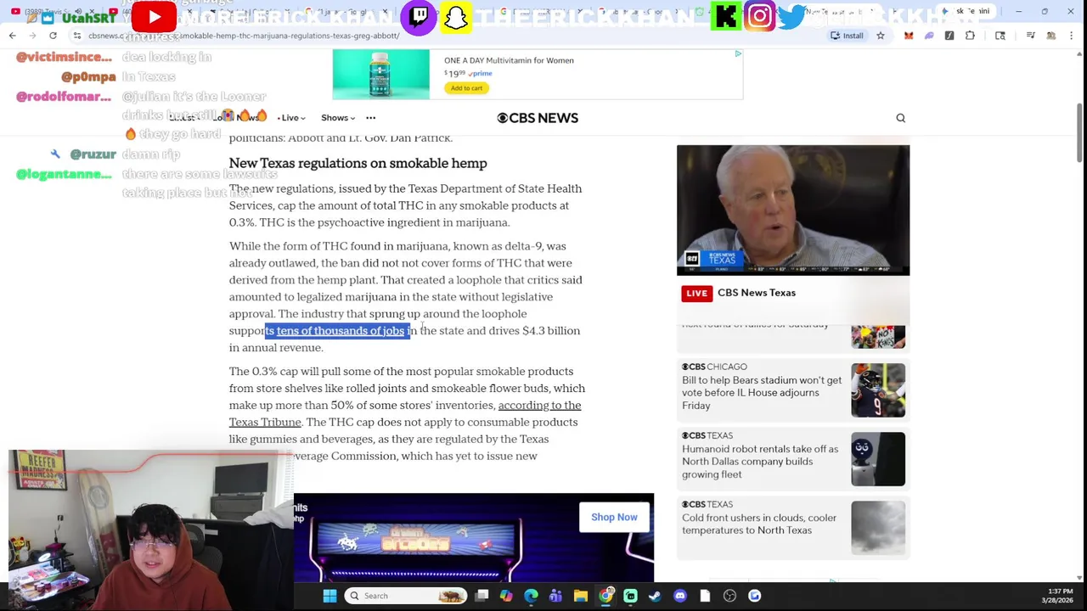
Task: Open Microsoft Edge from the taskbar
Action: pos(531,596)
